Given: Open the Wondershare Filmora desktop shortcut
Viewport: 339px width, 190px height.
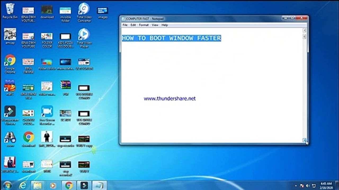Looking at the screenshot, I should point(10,115).
